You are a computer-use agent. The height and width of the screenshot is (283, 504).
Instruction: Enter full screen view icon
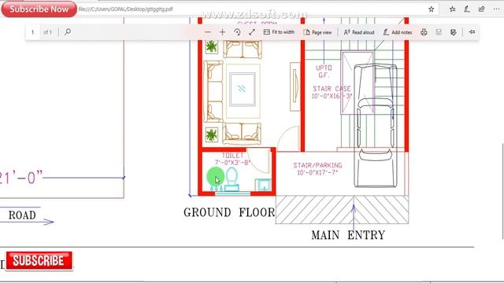pyautogui.click(x=252, y=32)
